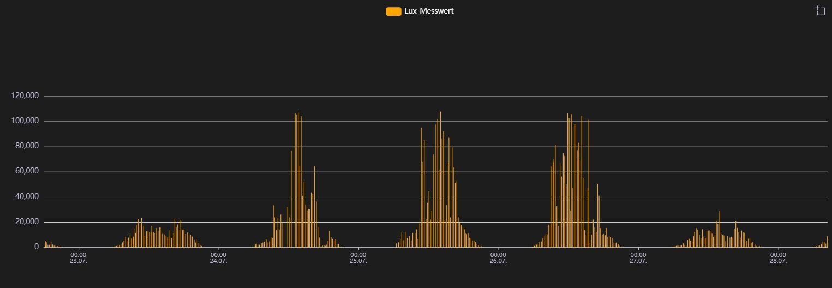The height and width of the screenshot is (288, 832).
Task: Click the 40,000 y-axis label
Action: click(27, 196)
